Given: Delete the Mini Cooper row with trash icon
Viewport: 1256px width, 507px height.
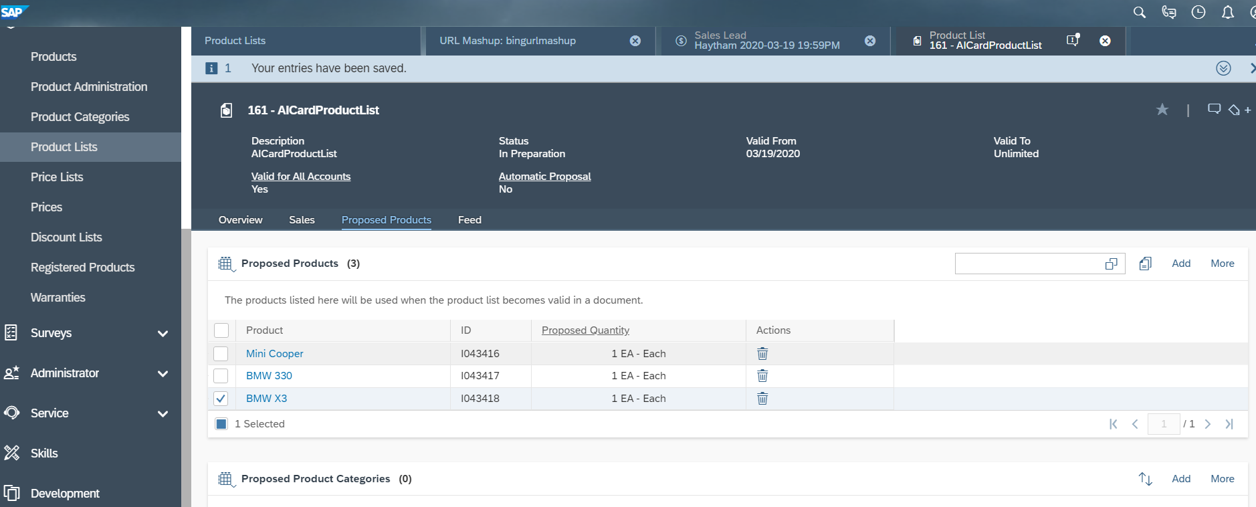Looking at the screenshot, I should pyautogui.click(x=762, y=353).
